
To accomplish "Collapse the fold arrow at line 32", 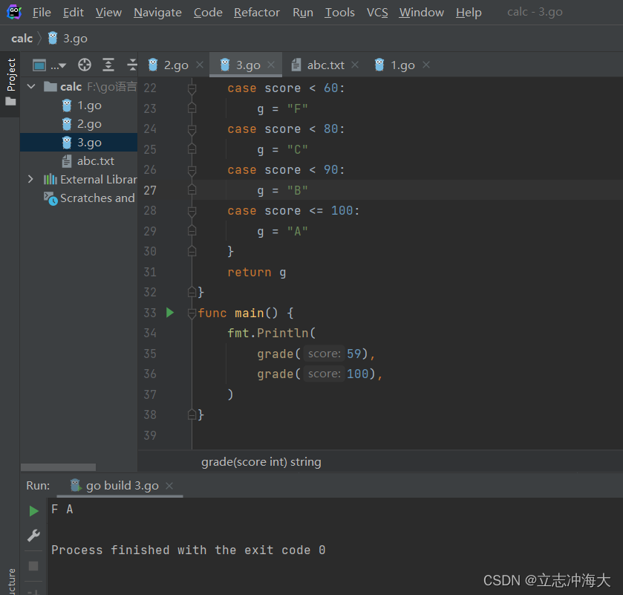I will point(191,291).
